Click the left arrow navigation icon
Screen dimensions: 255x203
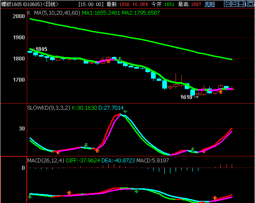(x=227, y=4)
